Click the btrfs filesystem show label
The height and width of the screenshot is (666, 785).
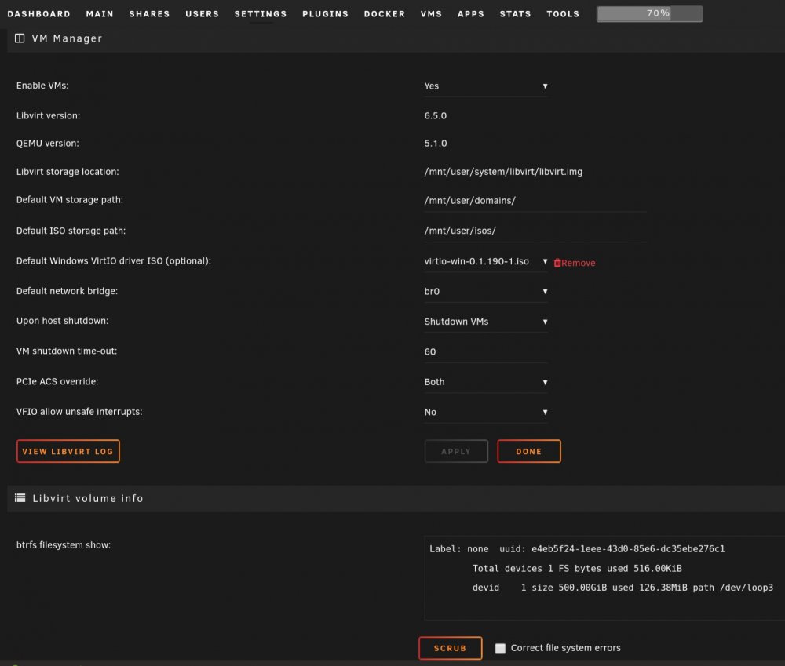63,545
